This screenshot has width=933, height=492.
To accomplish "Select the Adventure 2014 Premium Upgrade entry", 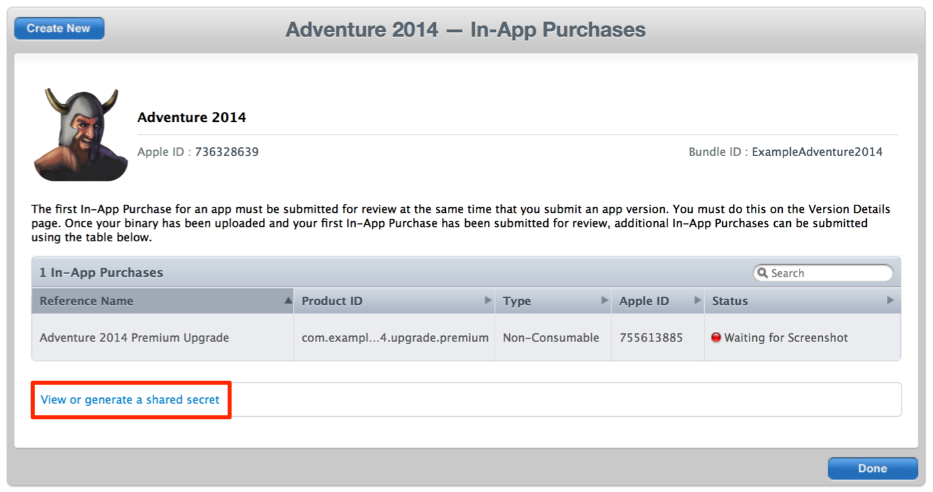I will 134,338.
